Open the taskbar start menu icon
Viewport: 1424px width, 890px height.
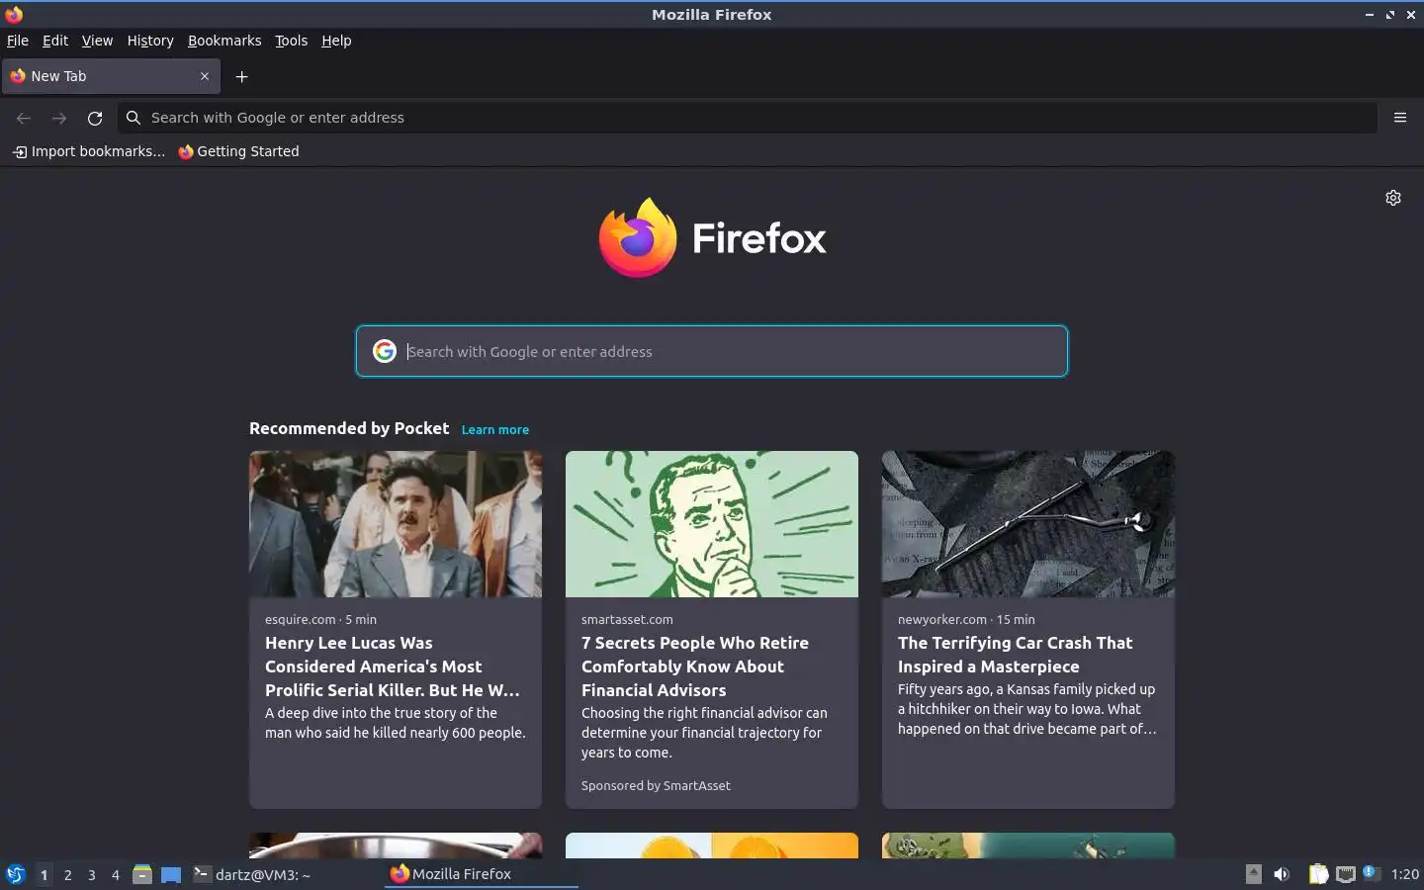[16, 874]
